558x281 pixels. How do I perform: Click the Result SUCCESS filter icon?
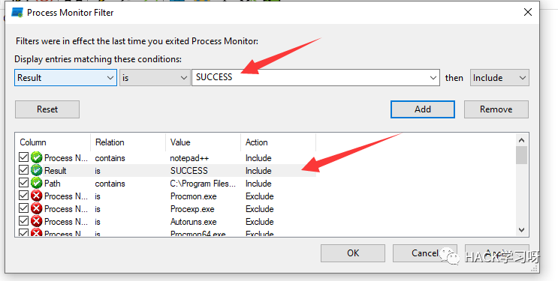[36, 170]
